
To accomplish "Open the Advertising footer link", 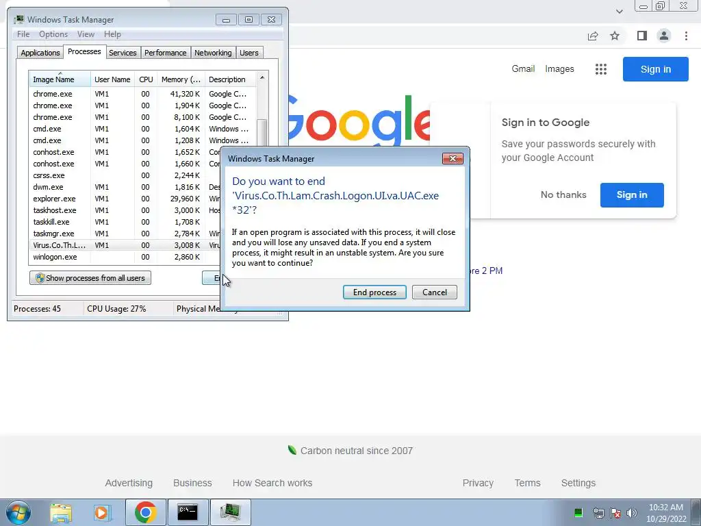I will (x=129, y=483).
